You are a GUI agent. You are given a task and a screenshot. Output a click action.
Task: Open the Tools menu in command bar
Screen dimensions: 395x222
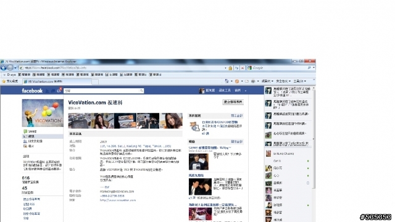point(299,81)
